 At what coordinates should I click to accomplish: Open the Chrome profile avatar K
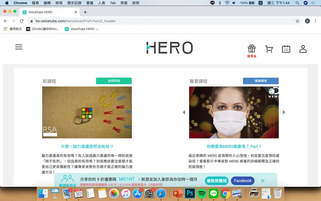click(307, 21)
